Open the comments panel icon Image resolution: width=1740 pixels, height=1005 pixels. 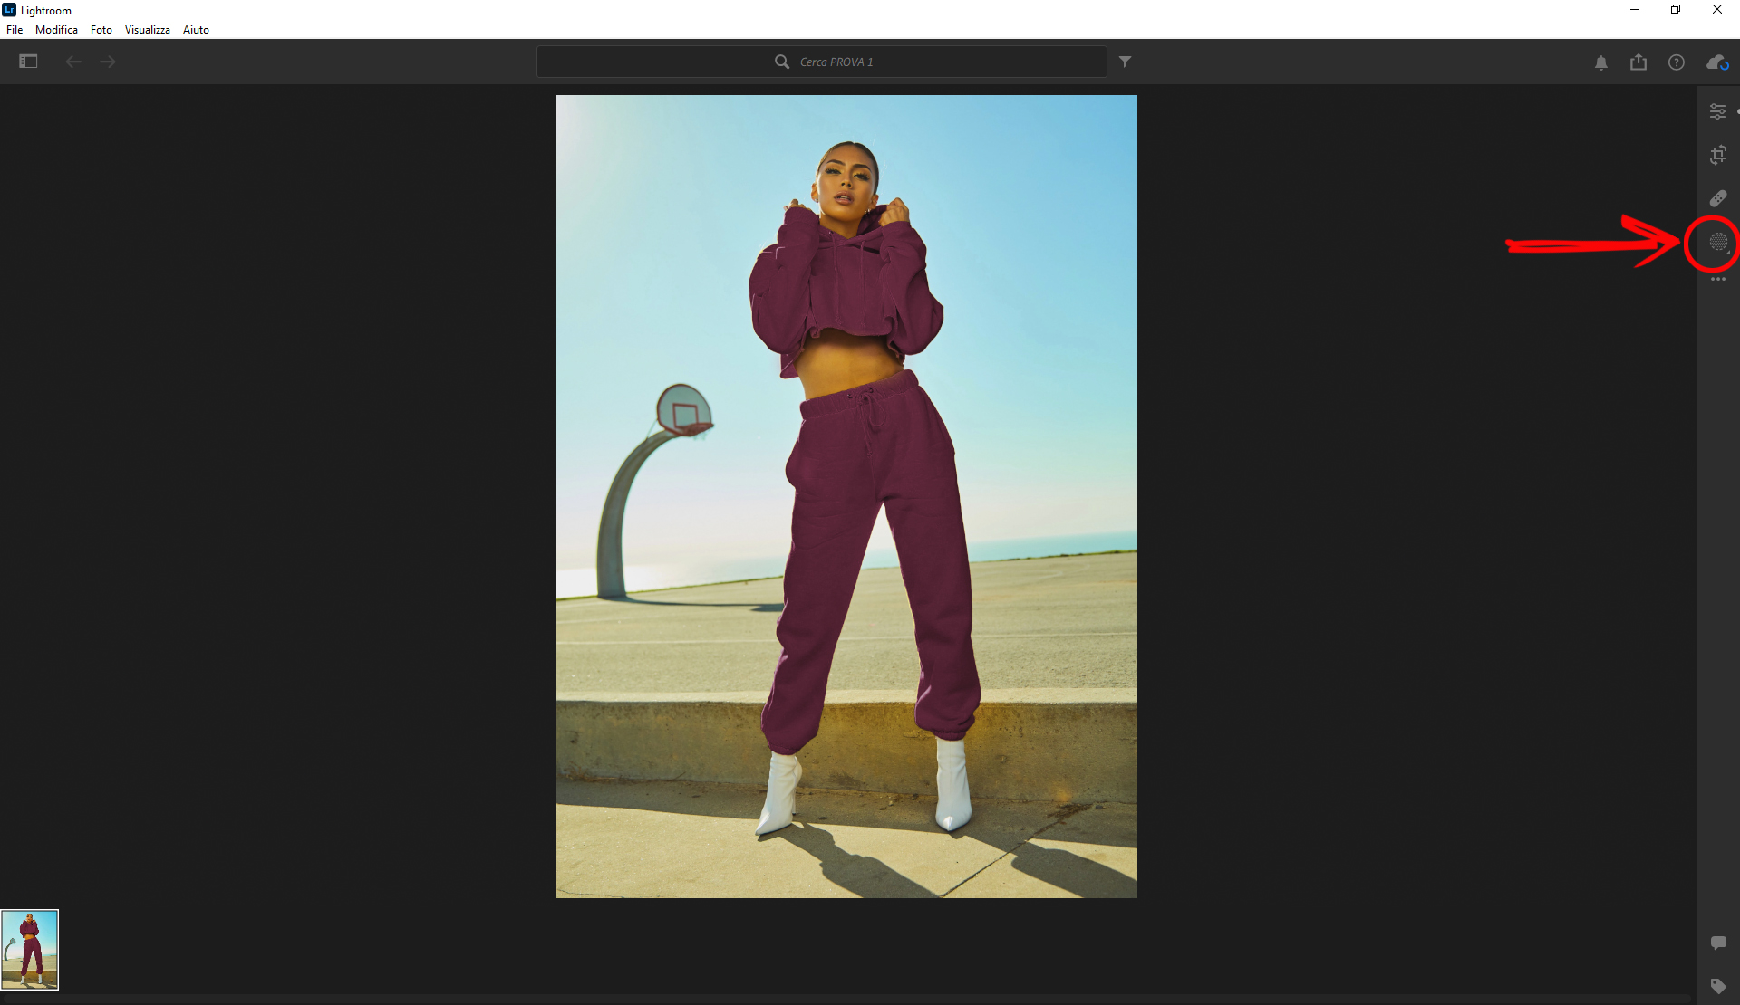(1717, 943)
